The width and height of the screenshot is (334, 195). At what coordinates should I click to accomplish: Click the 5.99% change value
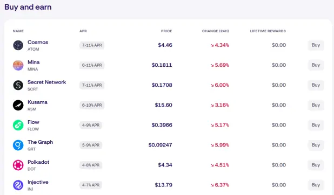pos(220,145)
